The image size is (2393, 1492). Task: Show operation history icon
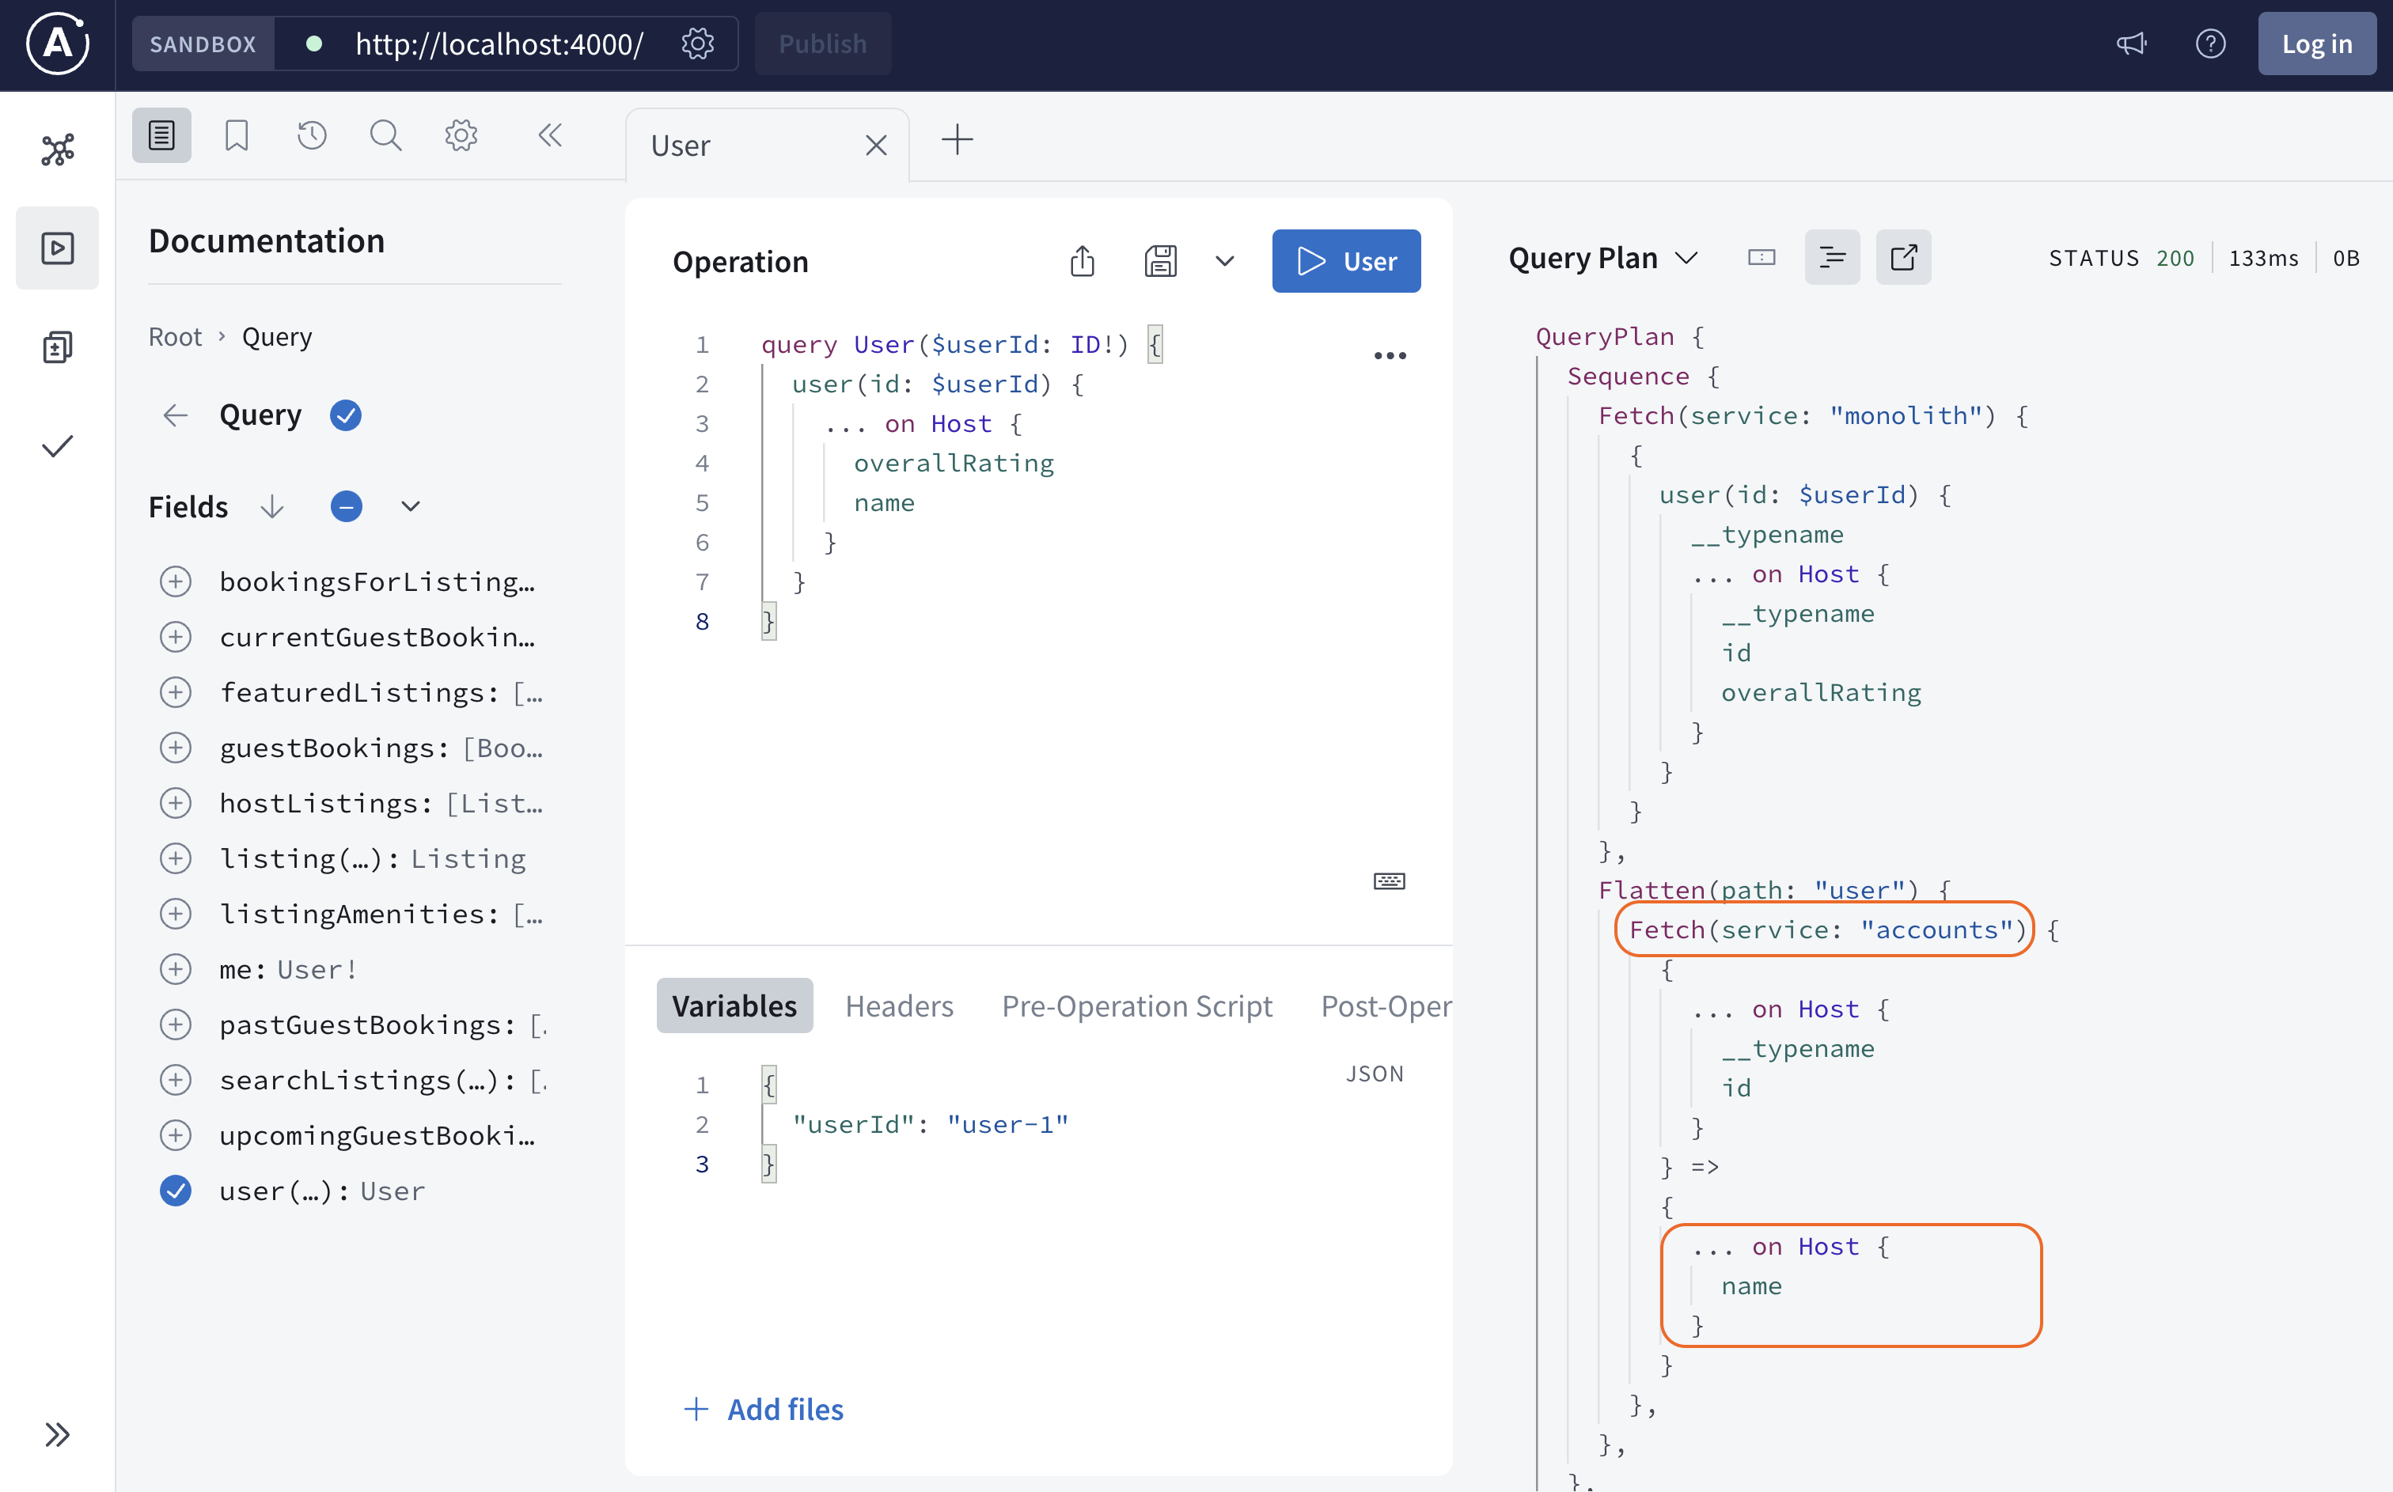pos(312,135)
